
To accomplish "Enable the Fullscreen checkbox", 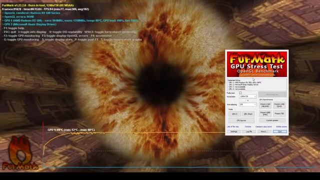I will coord(240,93).
